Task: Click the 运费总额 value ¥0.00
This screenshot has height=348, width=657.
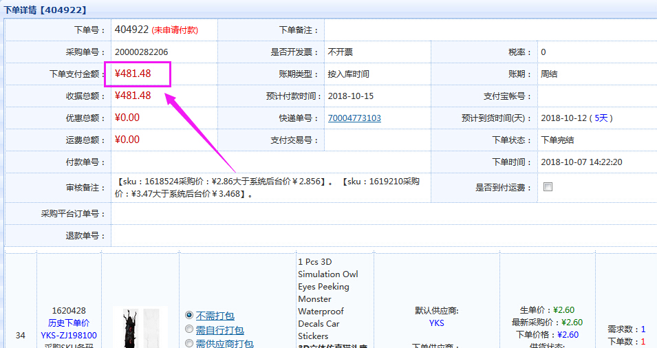Action: (127, 140)
